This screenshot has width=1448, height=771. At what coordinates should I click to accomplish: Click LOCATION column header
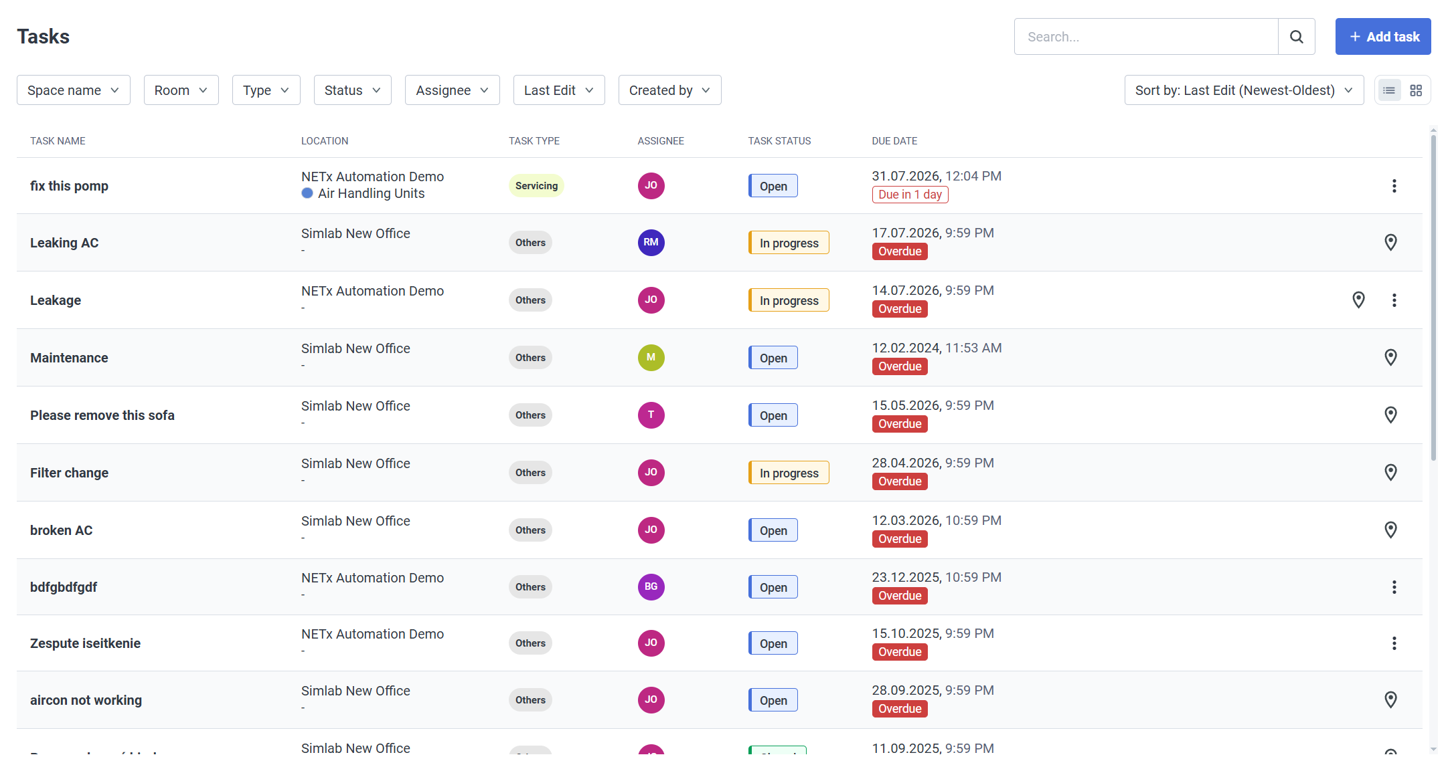tap(325, 141)
